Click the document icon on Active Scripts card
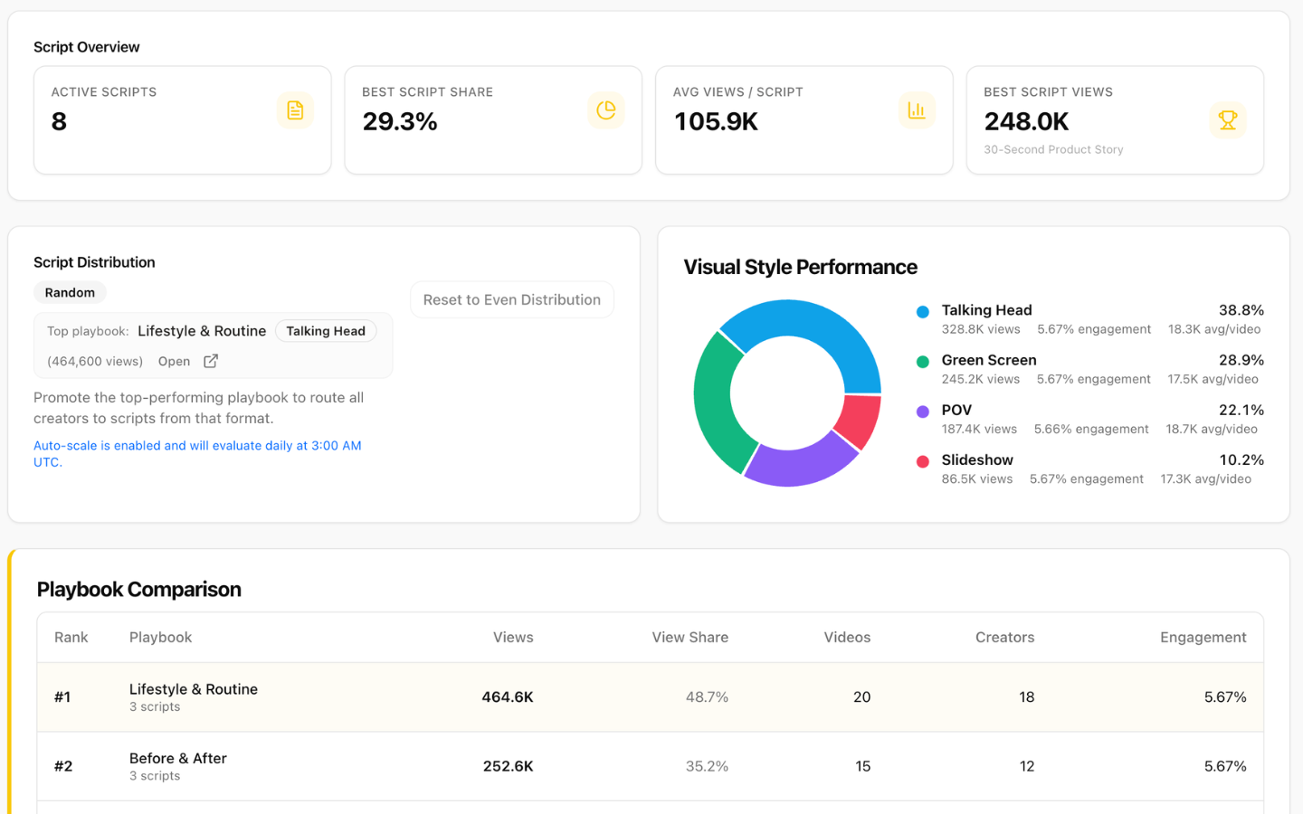 [295, 109]
